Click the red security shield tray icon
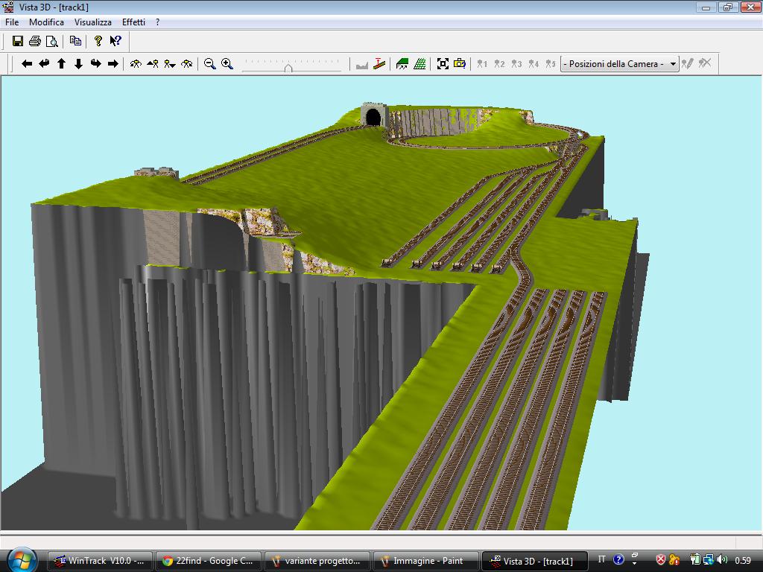Image resolution: width=763 pixels, height=572 pixels. [x=660, y=560]
